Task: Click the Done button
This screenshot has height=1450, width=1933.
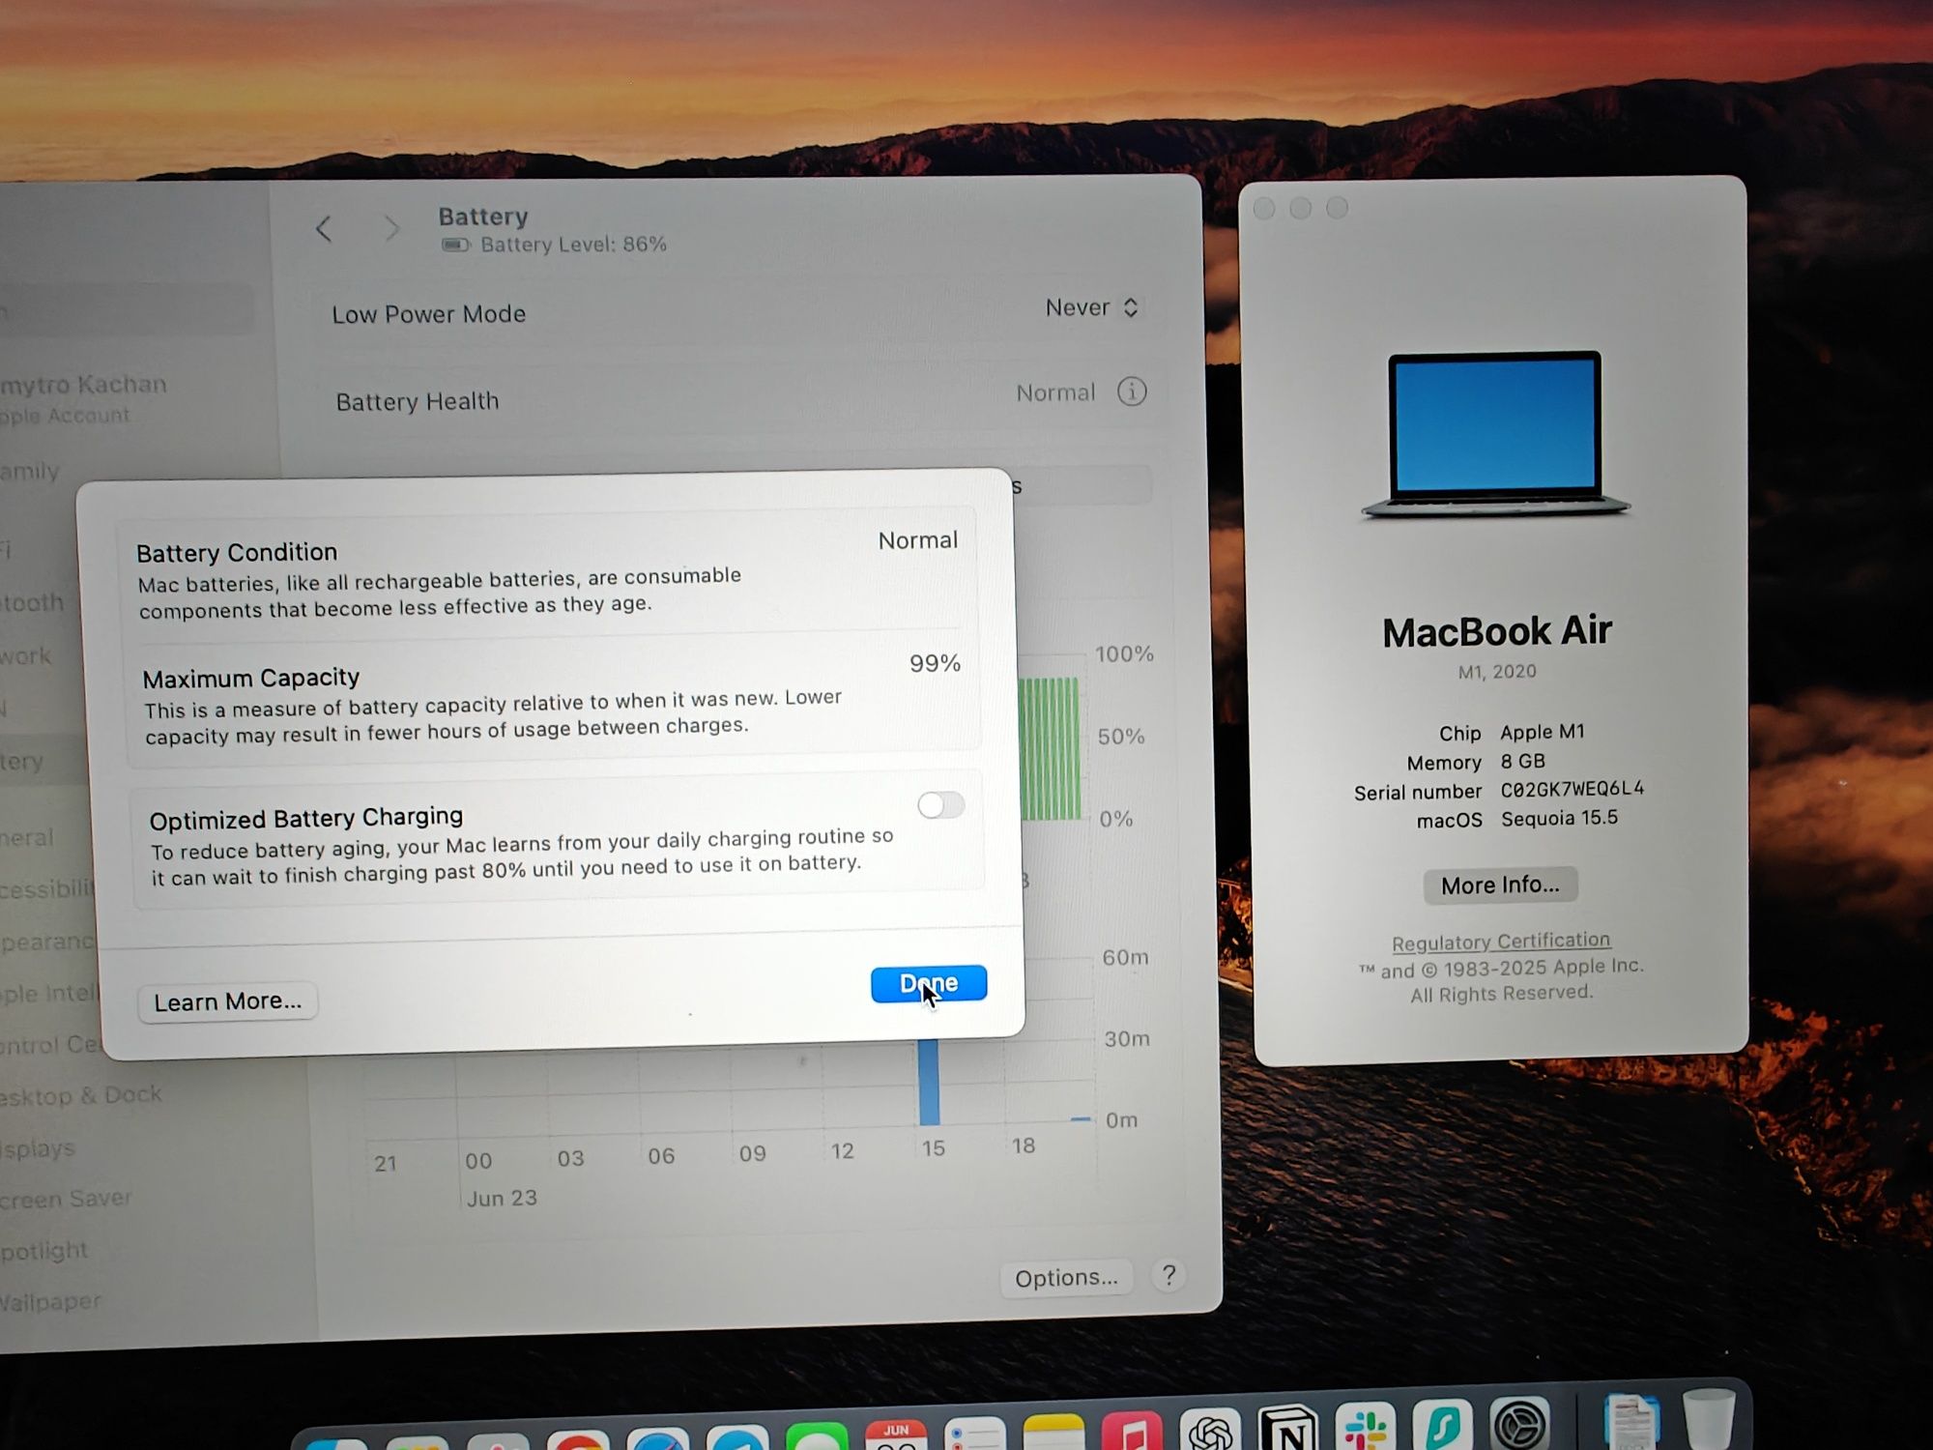Action: (929, 983)
